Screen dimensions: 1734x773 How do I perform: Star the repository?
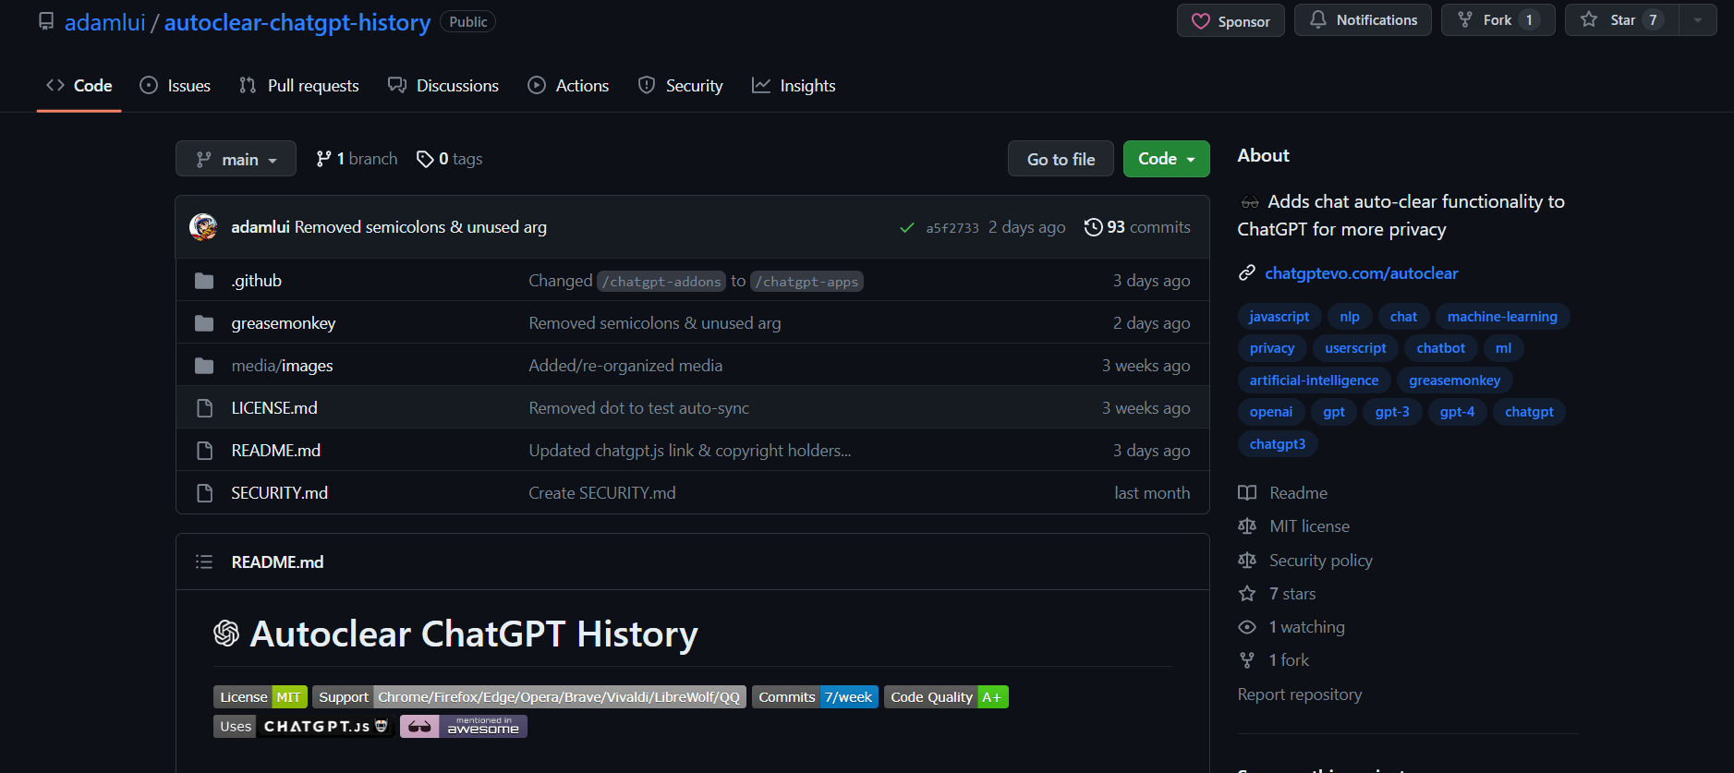click(1621, 20)
